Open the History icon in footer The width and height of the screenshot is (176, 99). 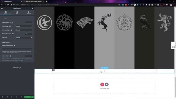[x=12, y=97]
